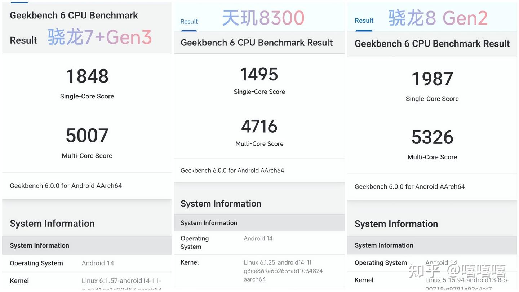Screen dimensions: 519x292
Task: Expand the rightmost System Information section
Action: (396, 224)
